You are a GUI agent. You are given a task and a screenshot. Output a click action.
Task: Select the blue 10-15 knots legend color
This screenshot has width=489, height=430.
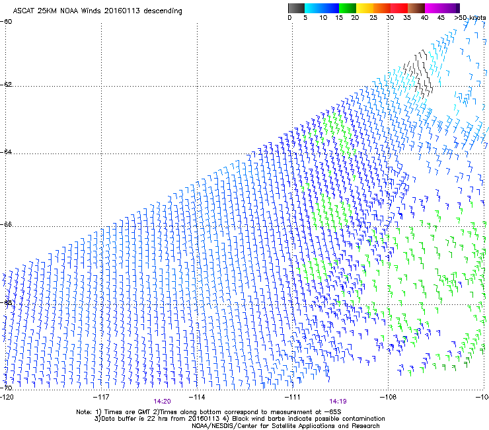(x=330, y=8)
